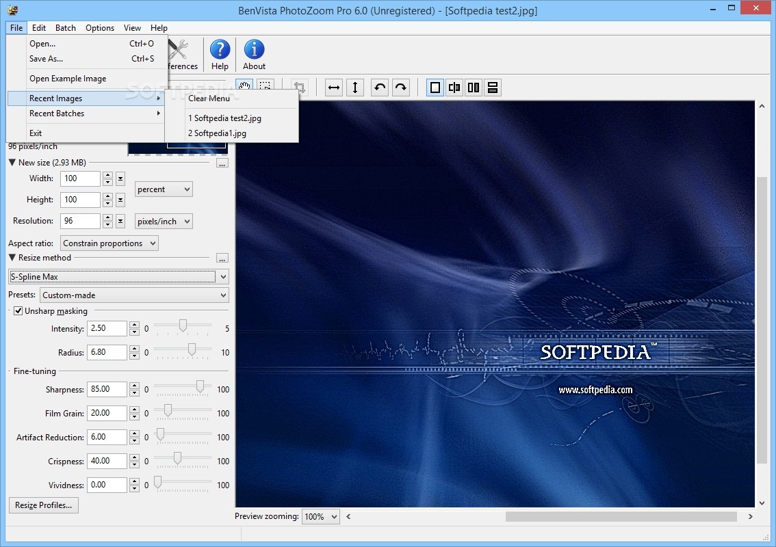
Task: Click the Vividness slider handle
Action: coord(158,482)
